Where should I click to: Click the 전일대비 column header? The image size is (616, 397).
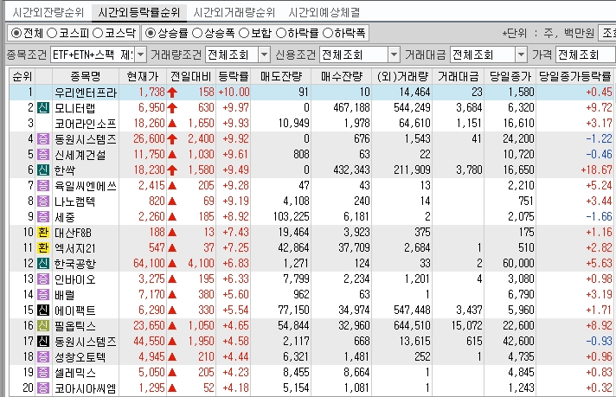[x=191, y=76]
